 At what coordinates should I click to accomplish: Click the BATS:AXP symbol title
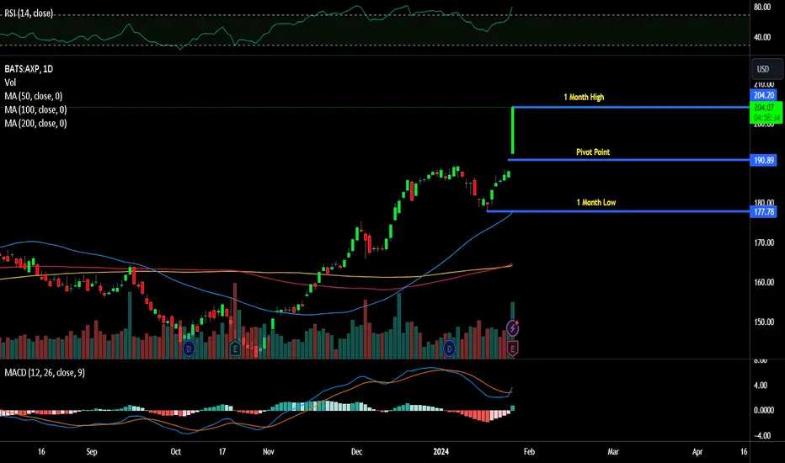29,69
